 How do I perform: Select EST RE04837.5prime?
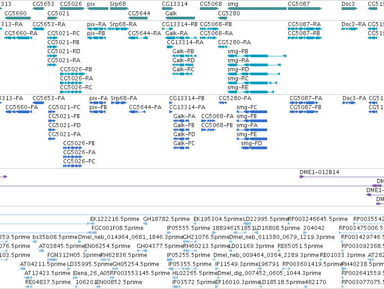[28, 287]
